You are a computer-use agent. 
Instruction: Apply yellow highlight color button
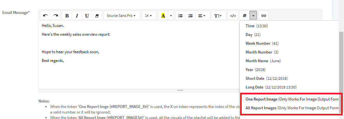(x=163, y=16)
